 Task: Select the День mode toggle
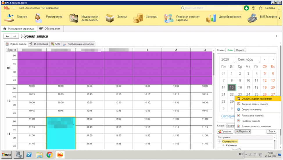[230, 50]
